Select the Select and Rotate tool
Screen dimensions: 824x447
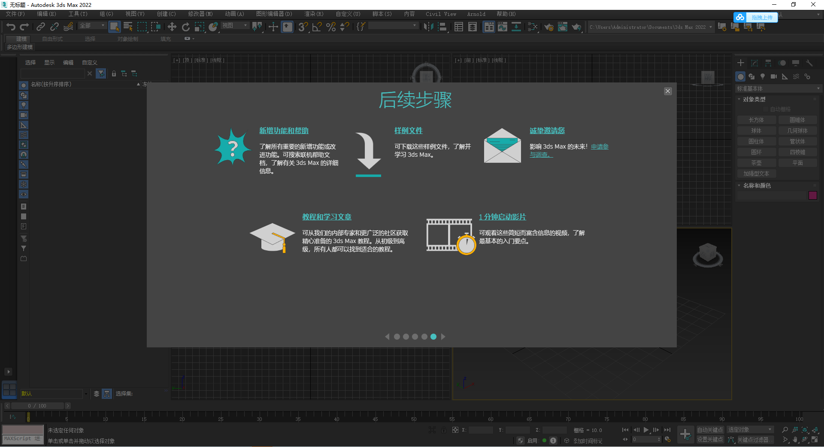[x=186, y=27]
